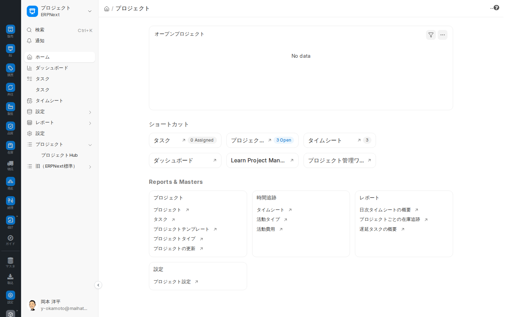Viewport: 507px width, 317px height.
Task: Open the 取込 import icon
Action: [11, 277]
